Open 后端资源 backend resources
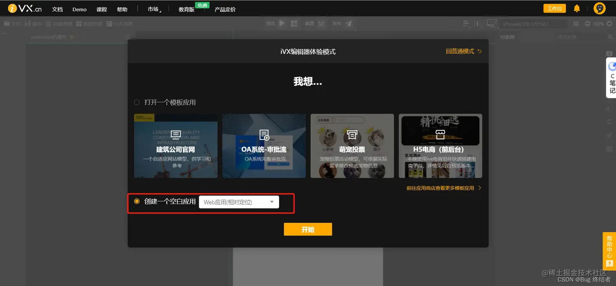616x286 pixels. pos(59,24)
